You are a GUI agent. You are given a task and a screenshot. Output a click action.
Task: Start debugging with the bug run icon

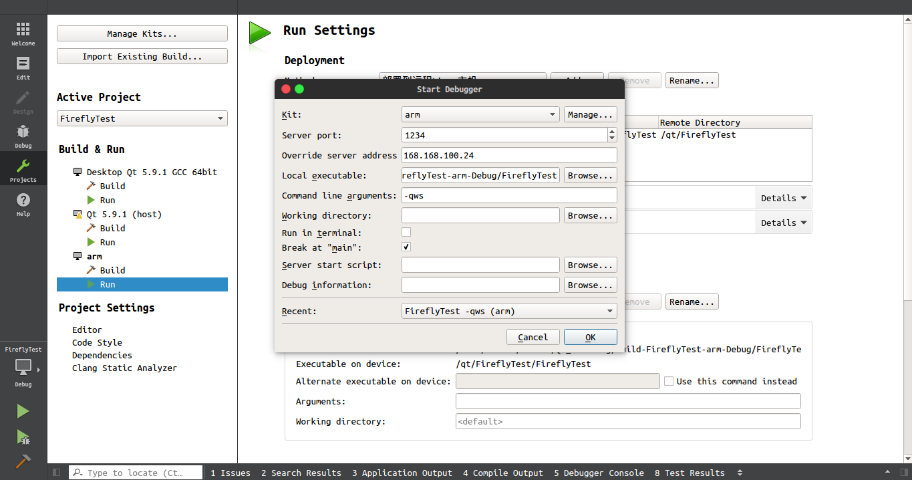click(x=23, y=437)
